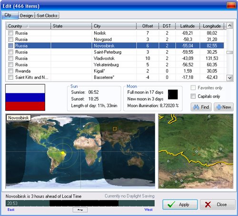Click the day/night time bar

pyautogui.click(x=80, y=203)
